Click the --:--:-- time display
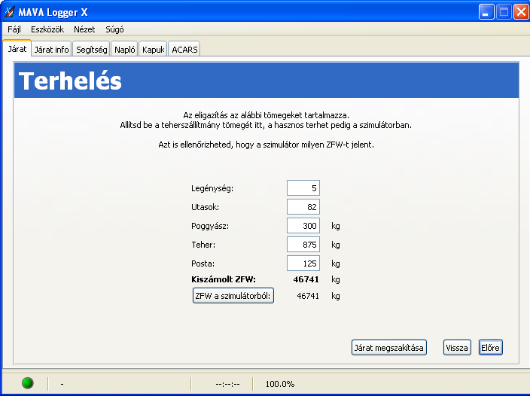 pos(227,384)
